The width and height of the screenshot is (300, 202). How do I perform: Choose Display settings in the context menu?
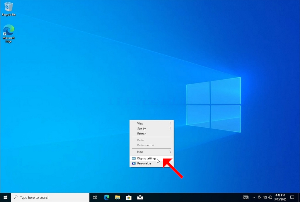point(151,158)
